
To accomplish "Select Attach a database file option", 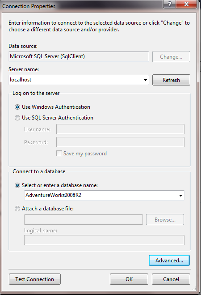I will coord(17,209).
